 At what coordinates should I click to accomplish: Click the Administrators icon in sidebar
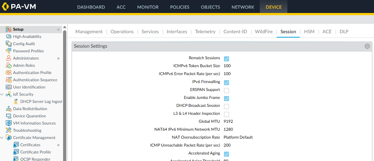pyautogui.click(x=9, y=58)
